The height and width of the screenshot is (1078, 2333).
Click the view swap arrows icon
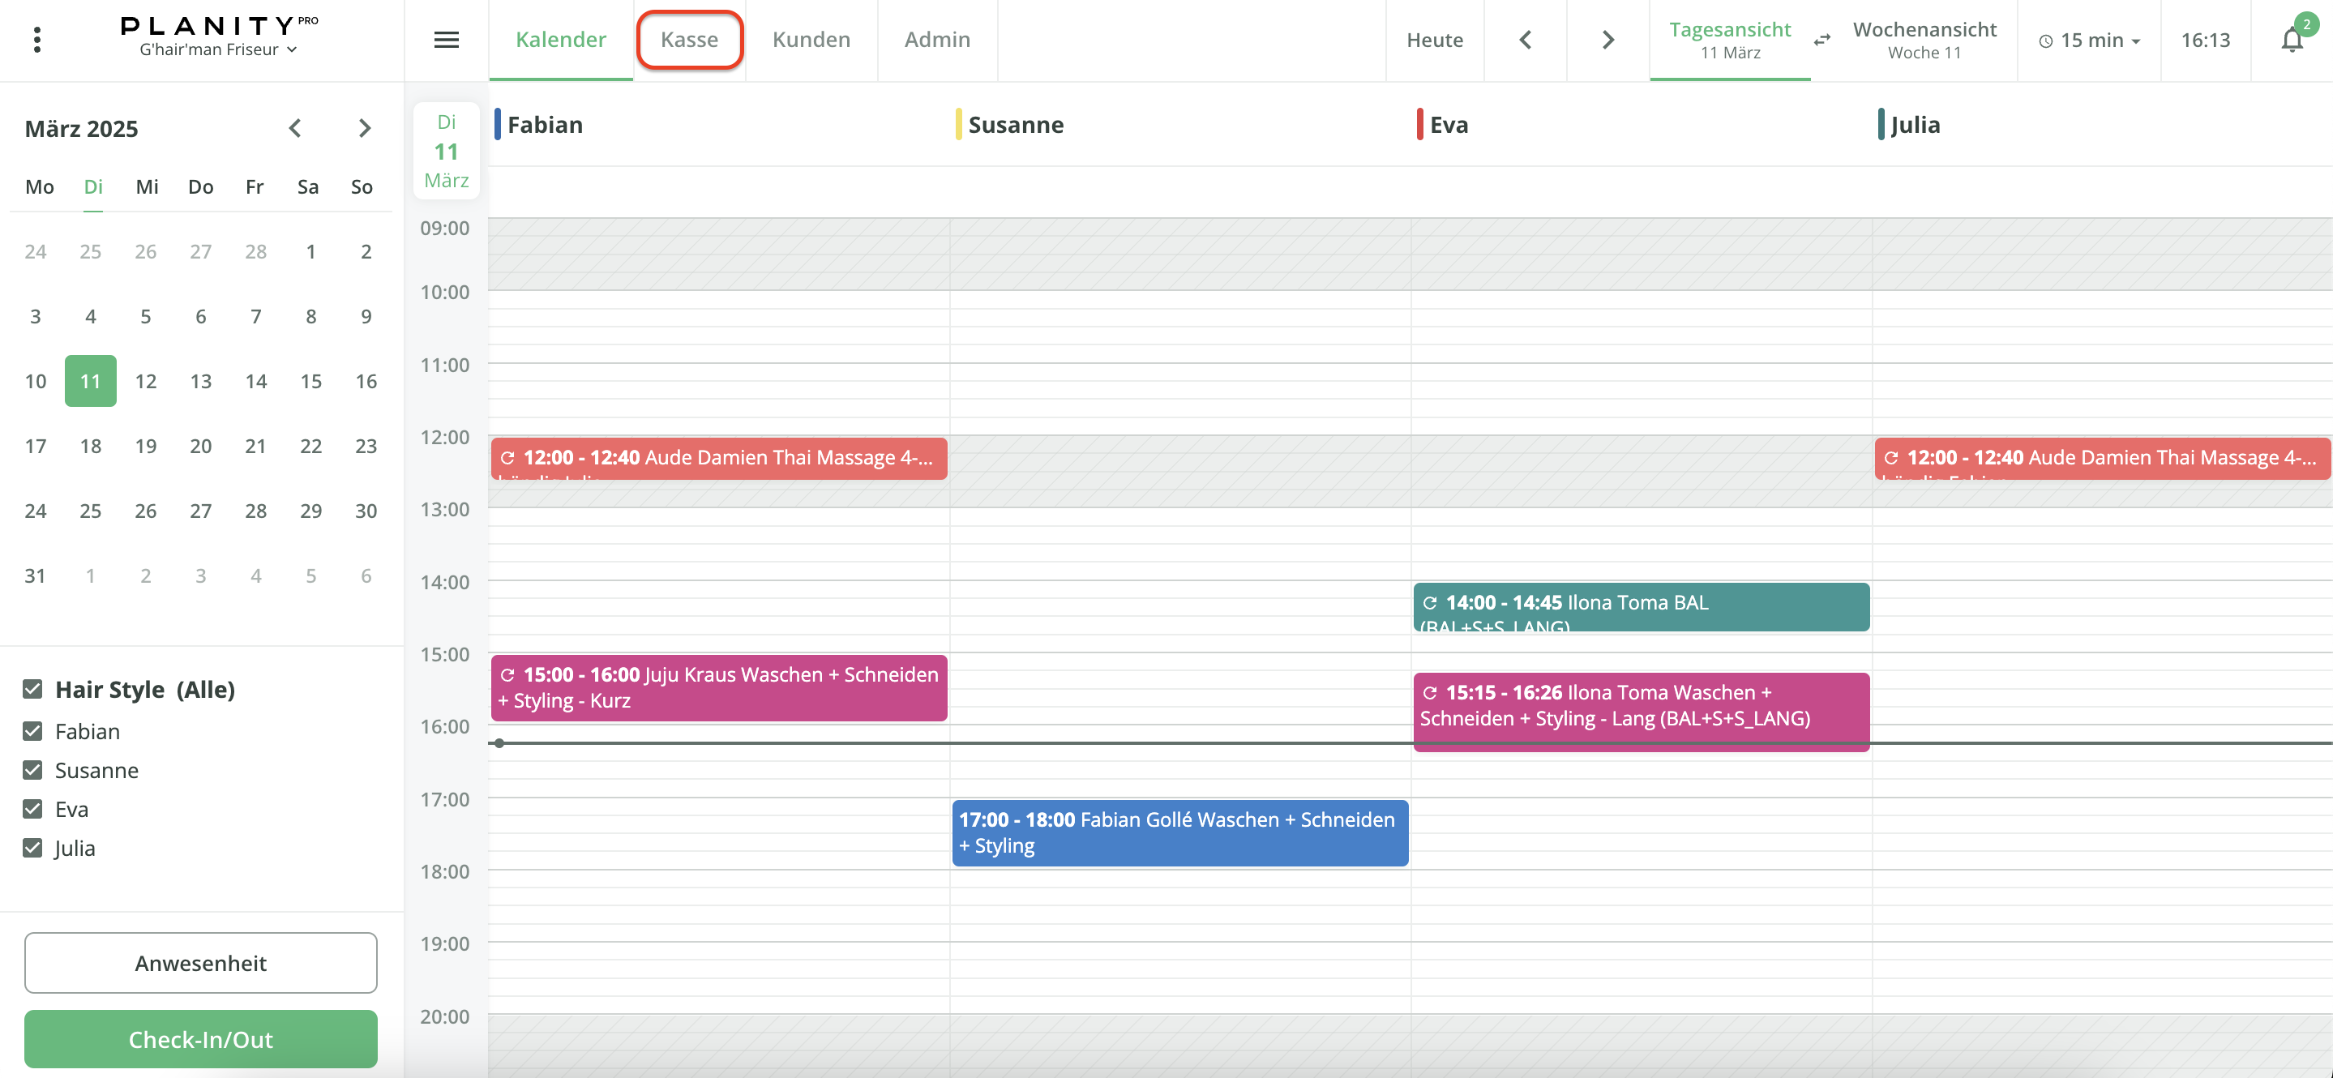point(1822,40)
